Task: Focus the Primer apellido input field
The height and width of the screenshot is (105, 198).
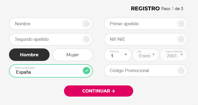Action: tap(146, 24)
